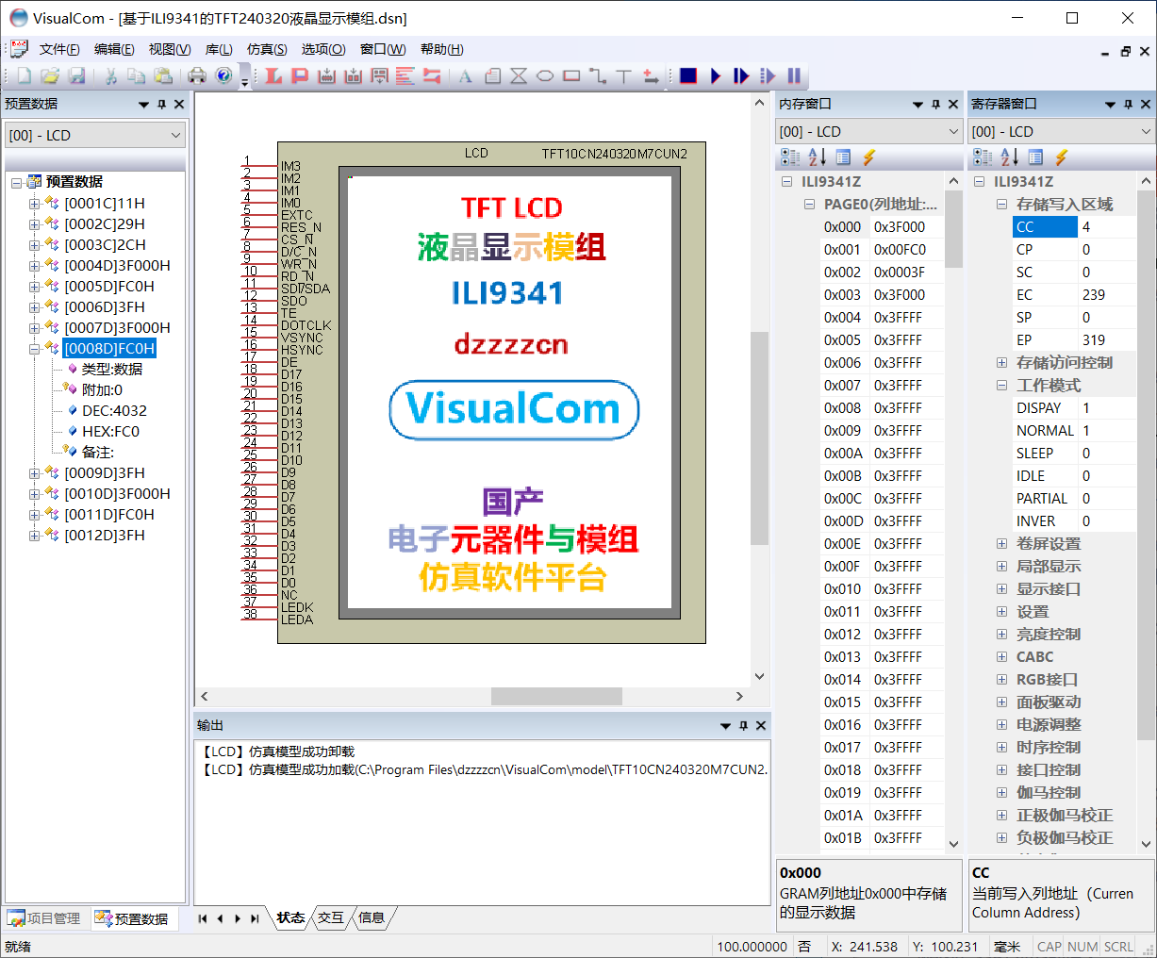Select the [0004D]3F000H tree item
1157x958 pixels.
[x=117, y=266]
